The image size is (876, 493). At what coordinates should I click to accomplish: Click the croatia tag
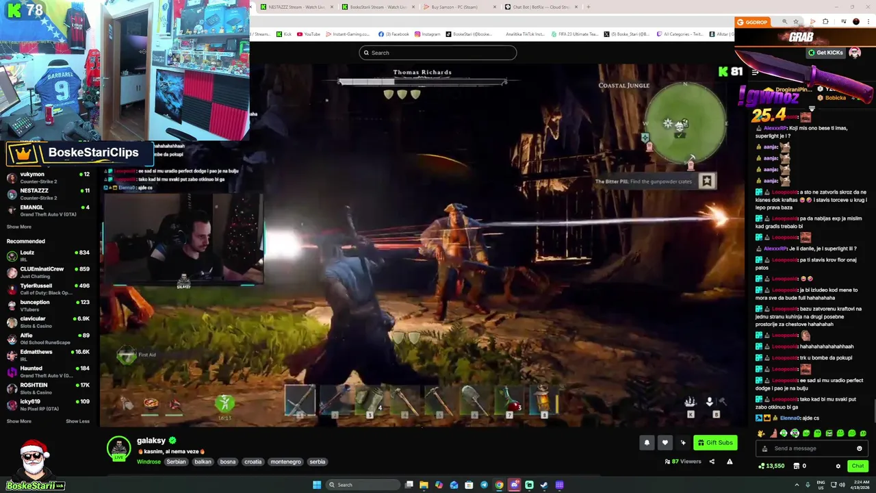[x=253, y=462]
